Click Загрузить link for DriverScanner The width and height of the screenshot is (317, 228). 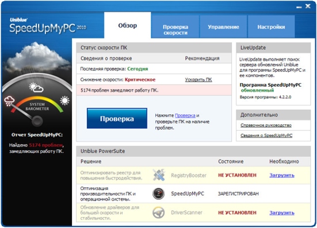[282, 212]
